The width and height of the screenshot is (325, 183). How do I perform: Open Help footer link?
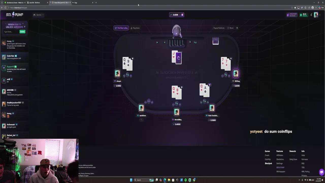click(x=303, y=155)
